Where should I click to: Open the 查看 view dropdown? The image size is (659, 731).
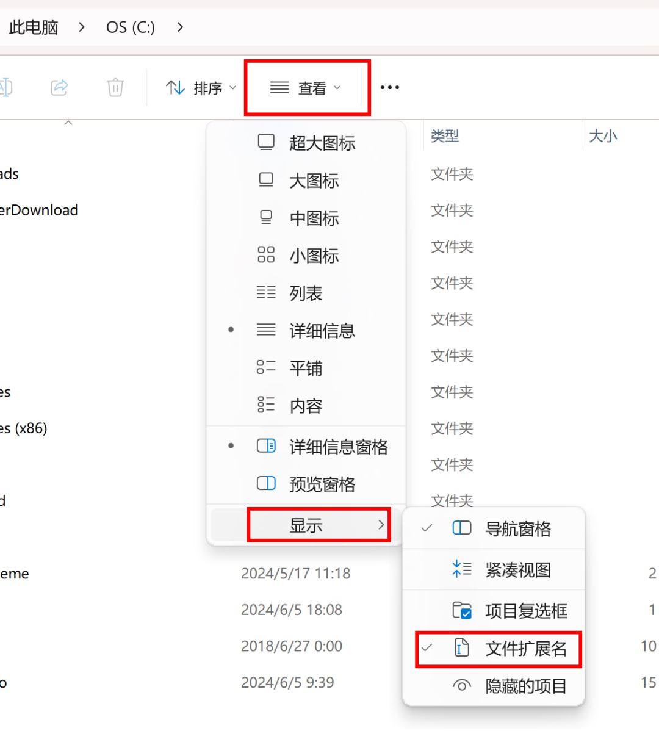306,87
